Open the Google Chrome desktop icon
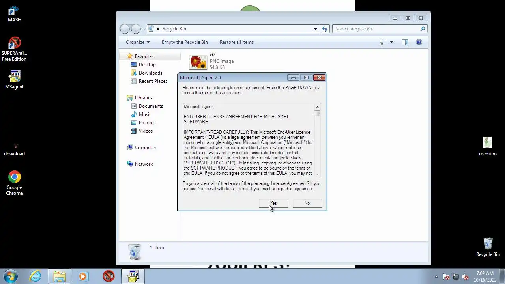 pos(15,183)
